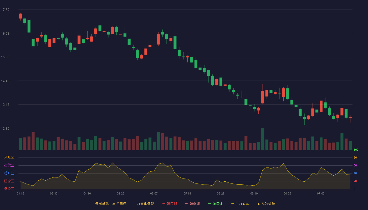The height and width of the screenshot is (210, 368).
Task: Click the first red candlestick at 03-18
Action: pos(21,16)
